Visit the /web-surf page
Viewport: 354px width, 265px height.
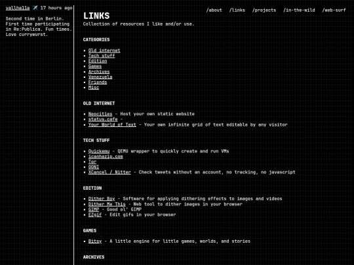pyautogui.click(x=334, y=10)
